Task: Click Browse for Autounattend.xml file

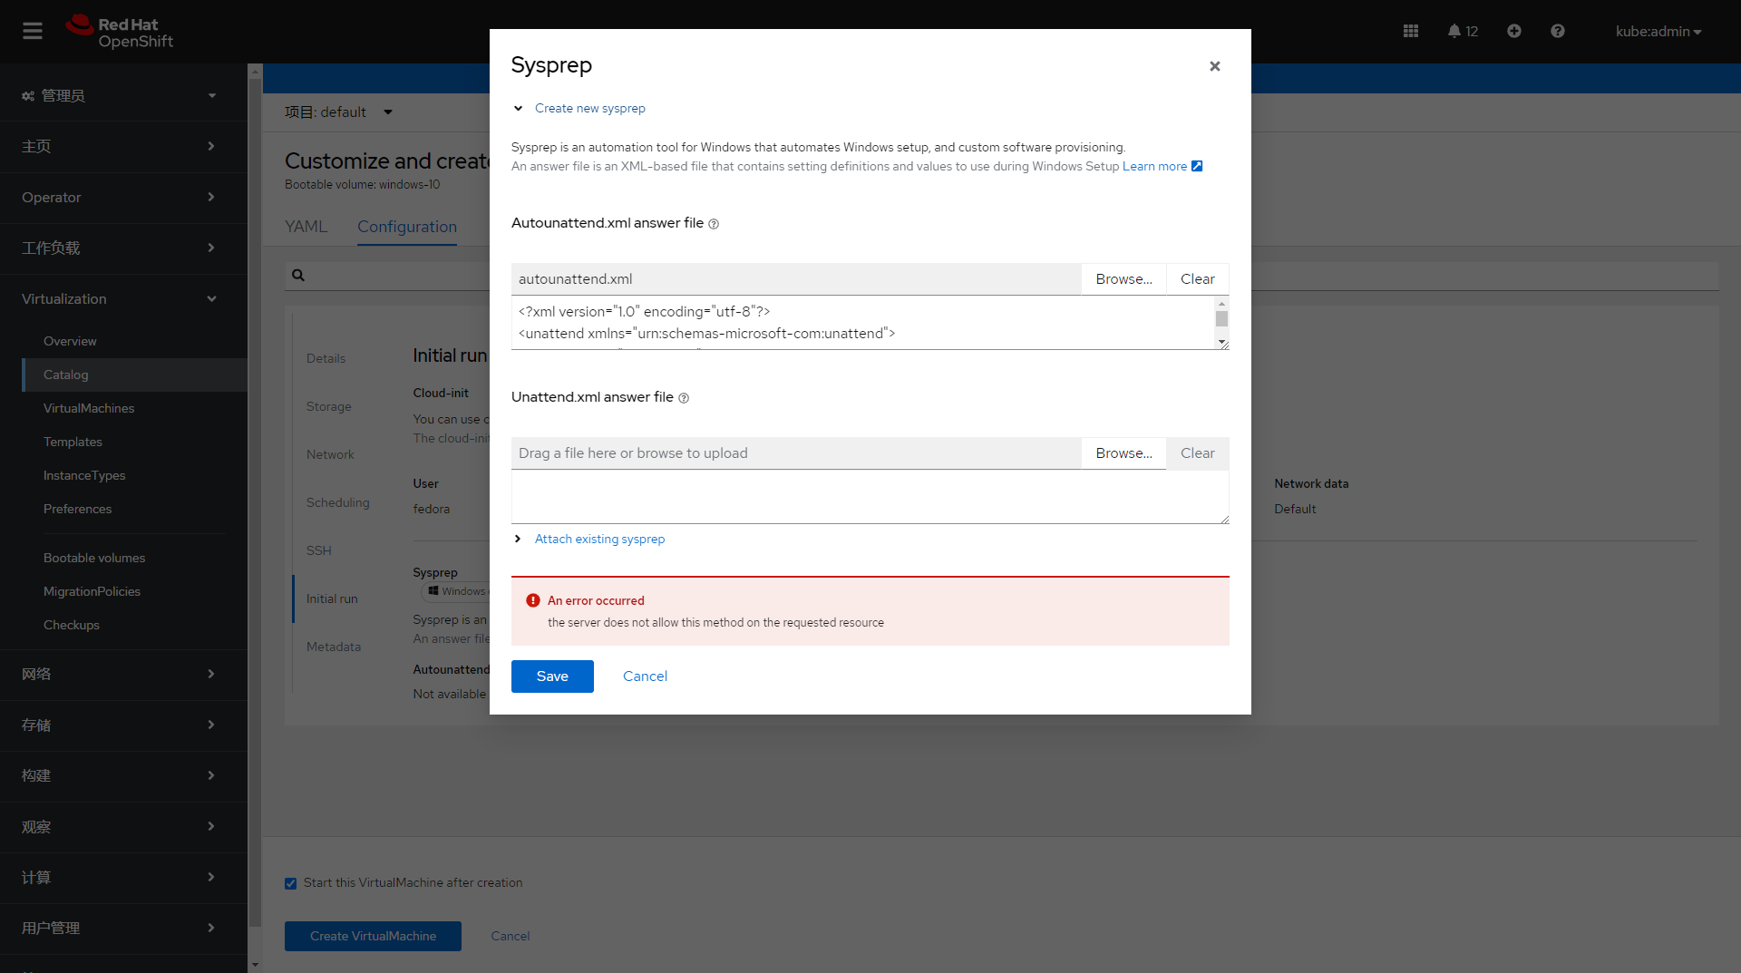Action: 1123,279
